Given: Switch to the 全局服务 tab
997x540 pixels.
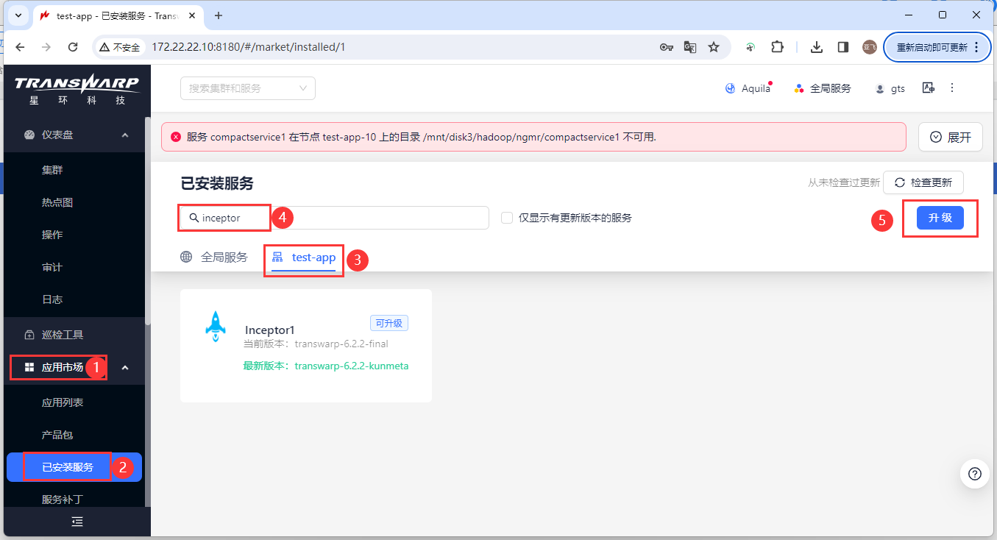Looking at the screenshot, I should [x=214, y=257].
